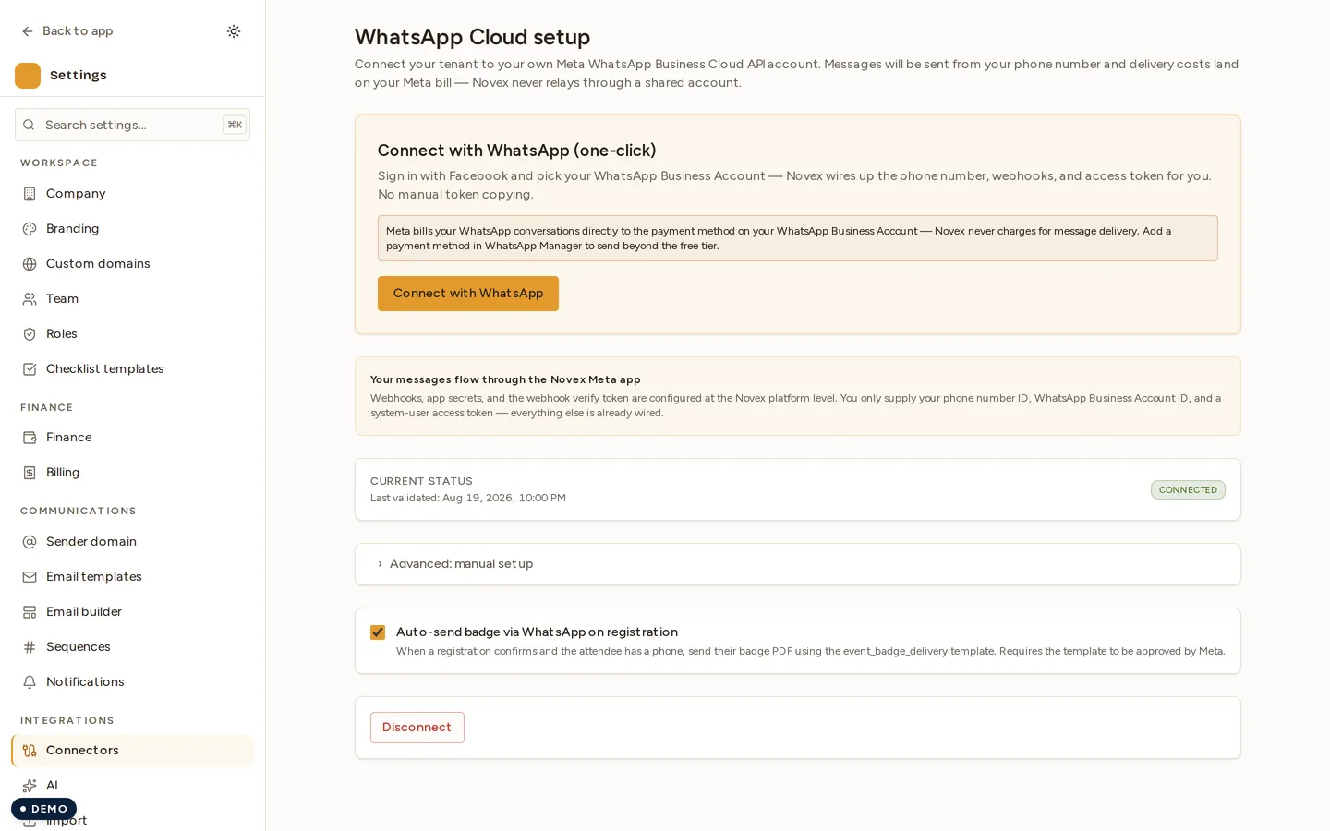The image size is (1330, 831).
Task: Click the Meta billing notice box
Action: point(798,238)
